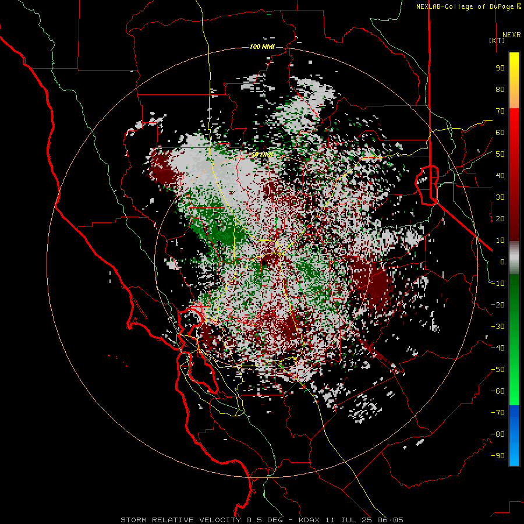The width and height of the screenshot is (524, 524).
Task: Click the -60 knot scale label
Action: [498, 391]
